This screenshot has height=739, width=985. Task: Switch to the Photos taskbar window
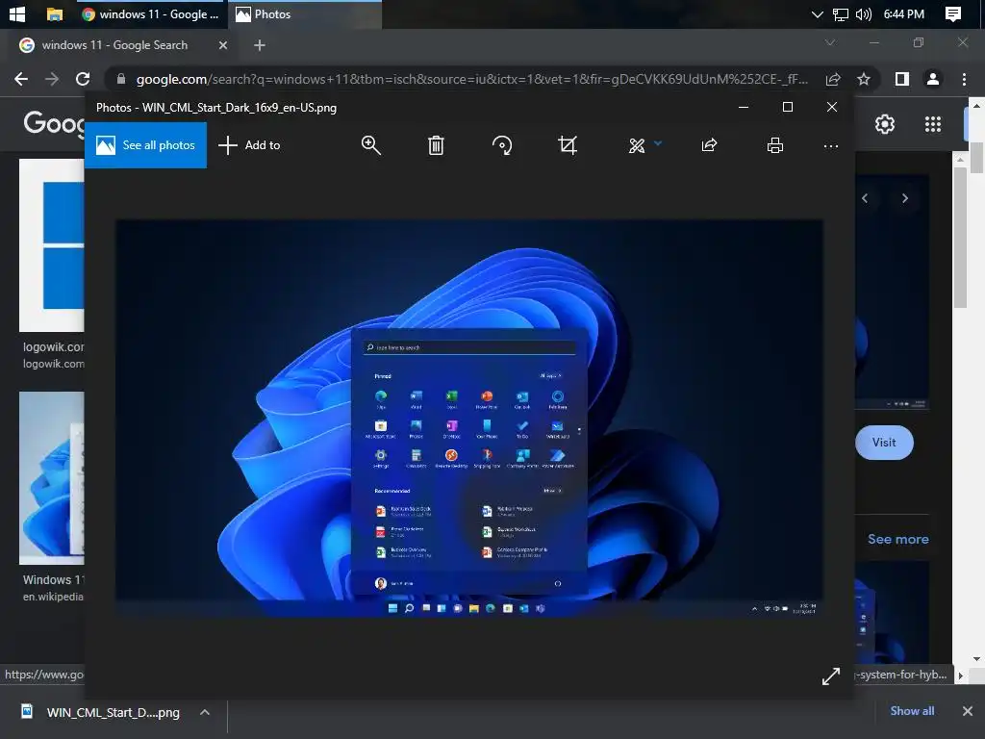(305, 13)
